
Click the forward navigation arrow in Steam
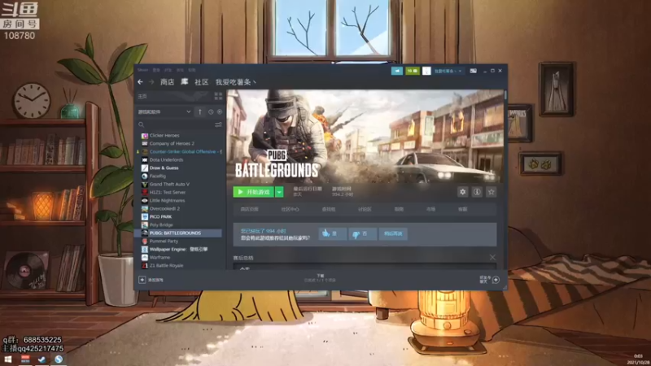pos(151,82)
